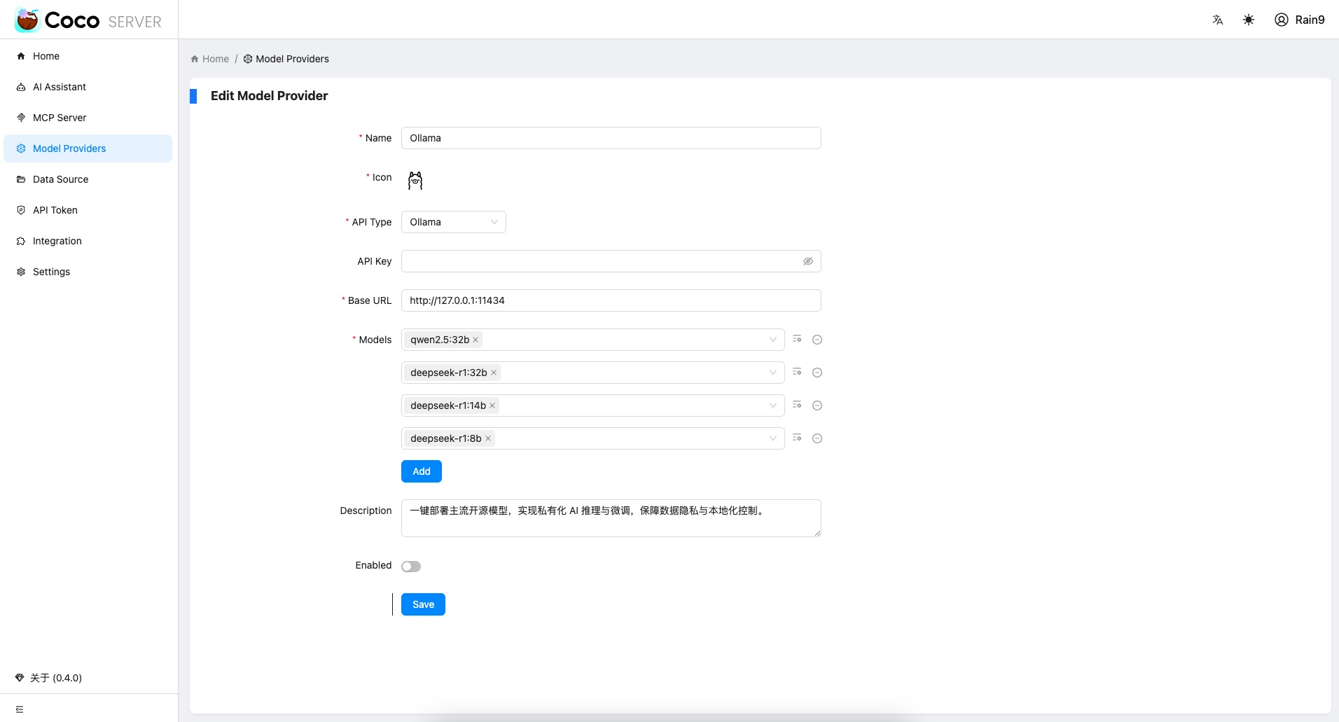Image resolution: width=1339 pixels, height=722 pixels.
Task: Focus the API Key field
Action: click(611, 261)
